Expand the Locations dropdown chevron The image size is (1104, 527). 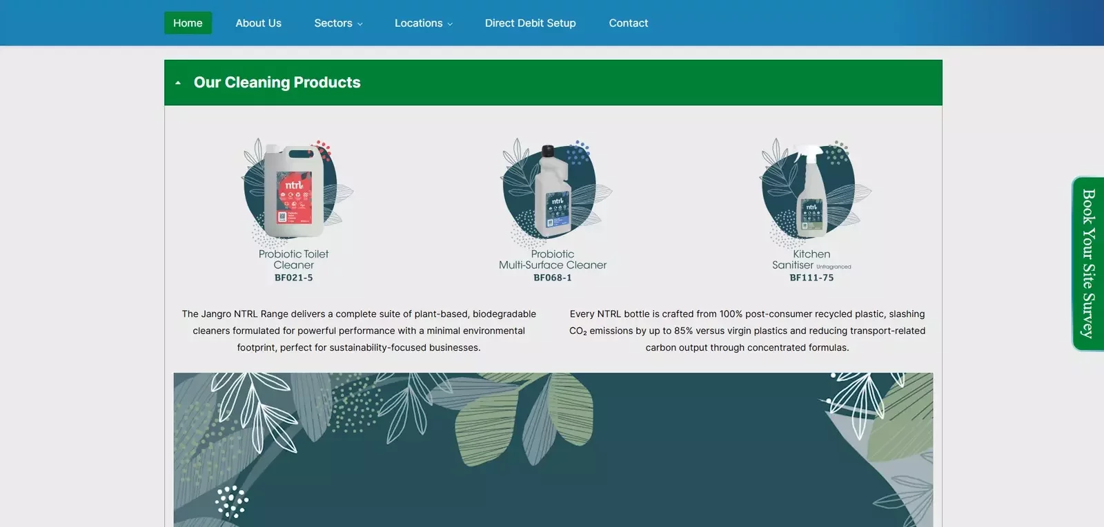[x=450, y=24]
